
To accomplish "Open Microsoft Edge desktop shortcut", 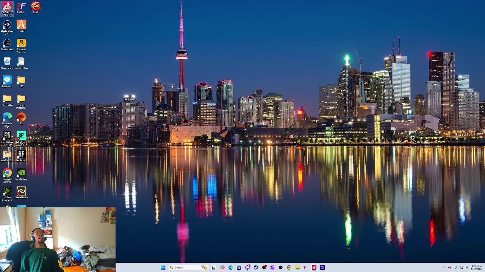I will (x=7, y=120).
